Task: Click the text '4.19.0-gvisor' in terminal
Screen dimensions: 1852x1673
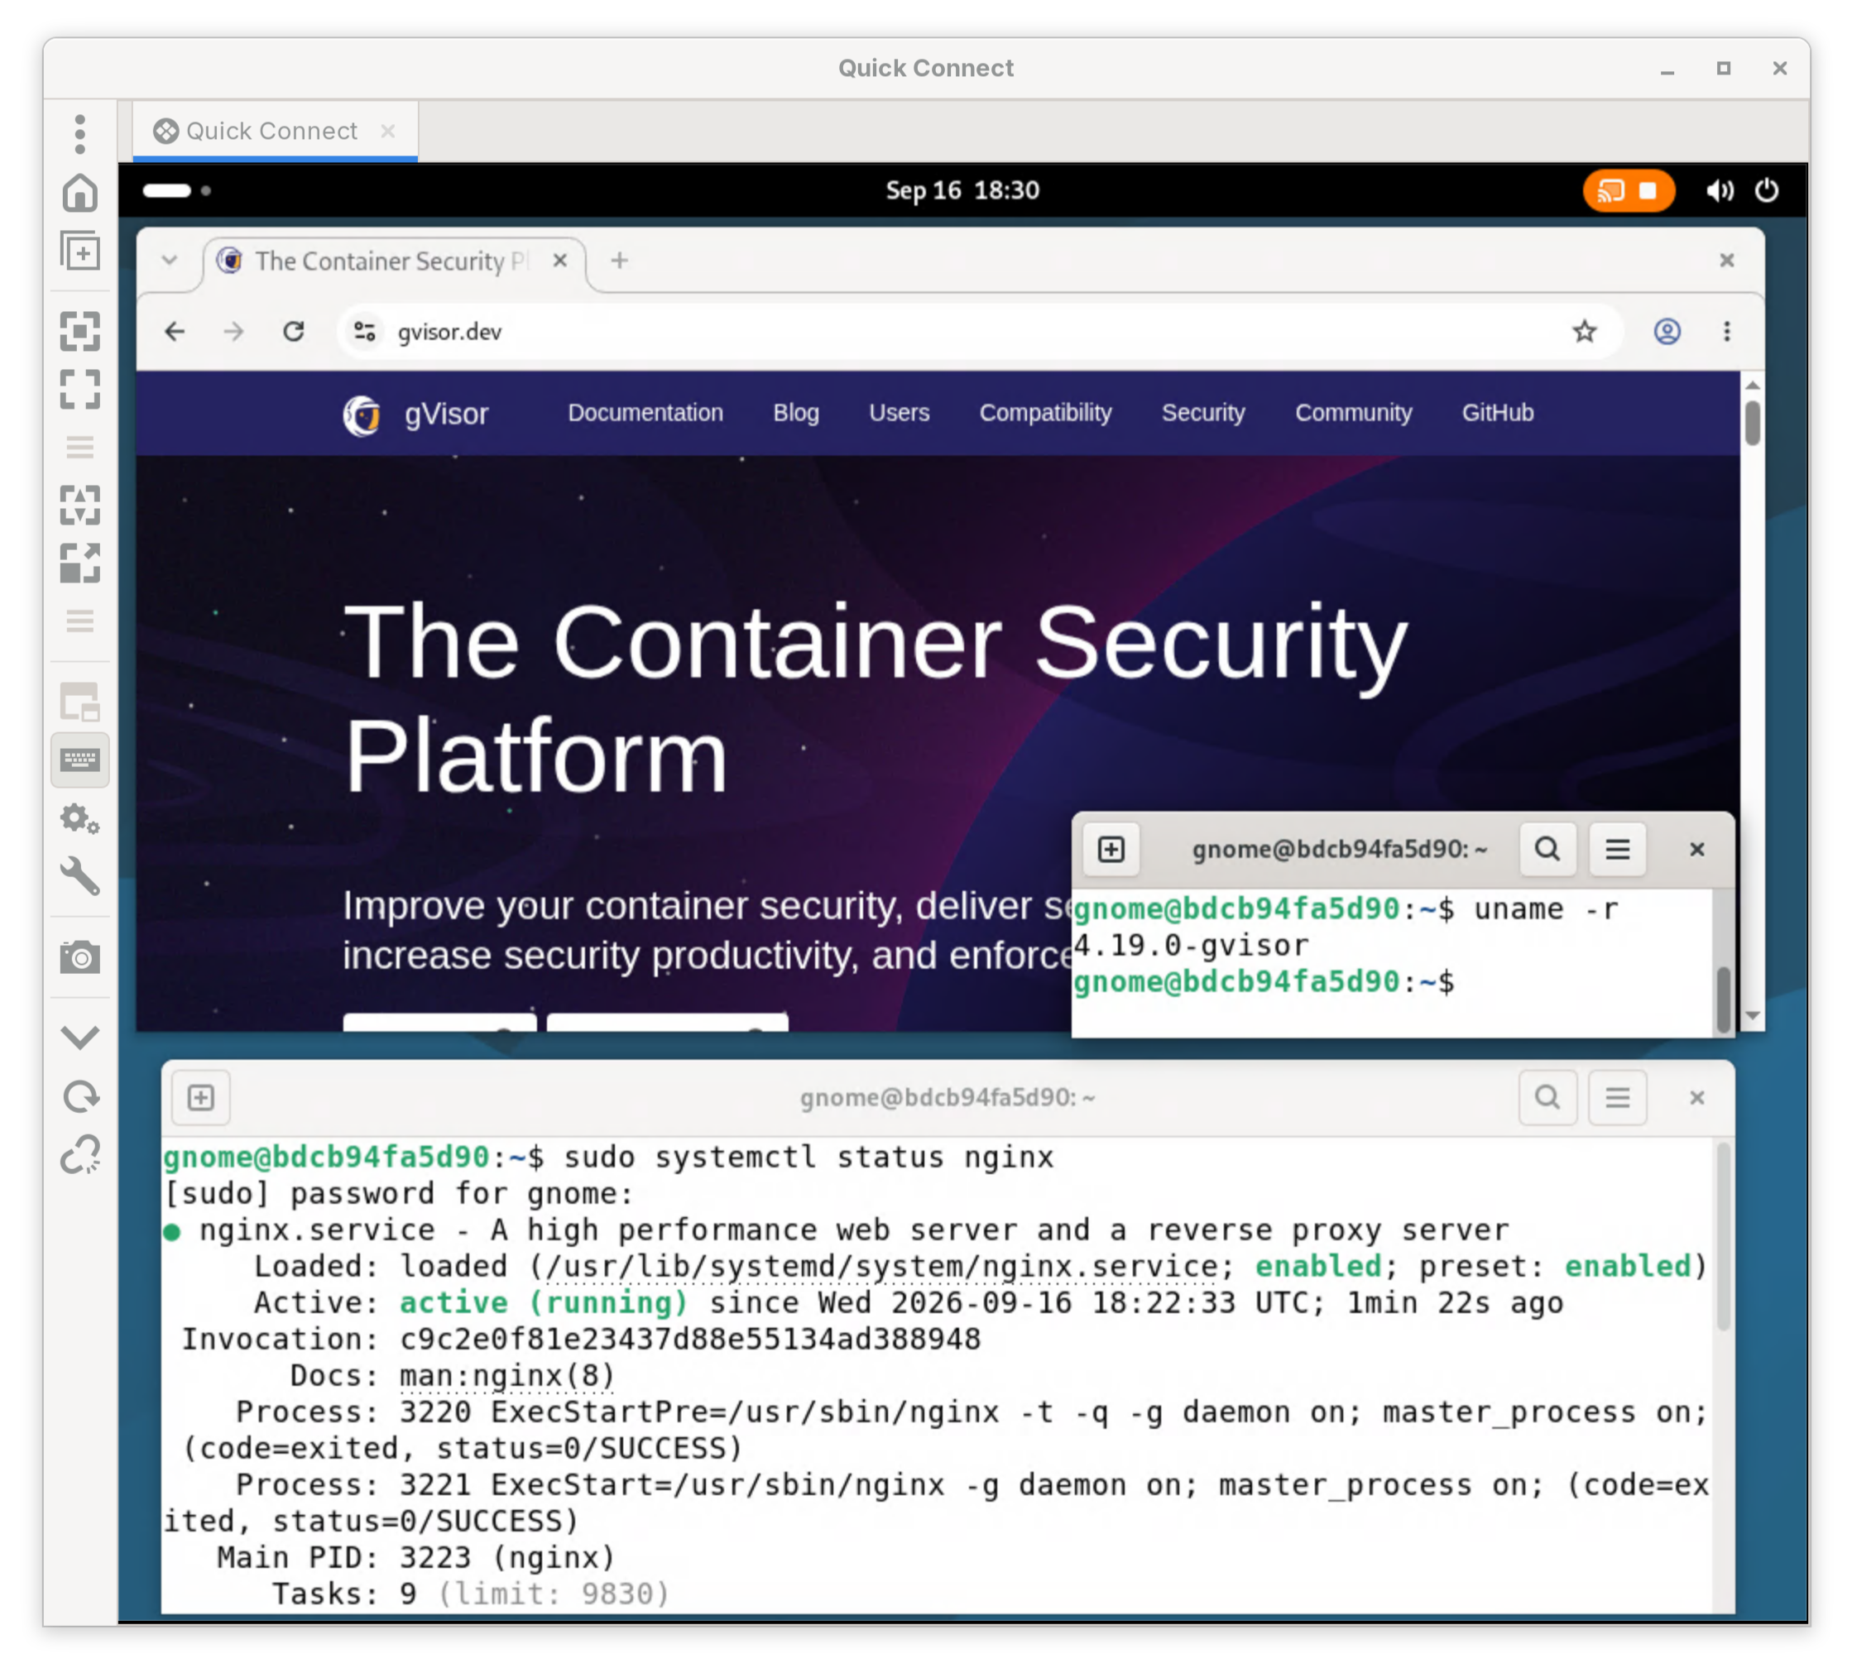Action: 1192,946
